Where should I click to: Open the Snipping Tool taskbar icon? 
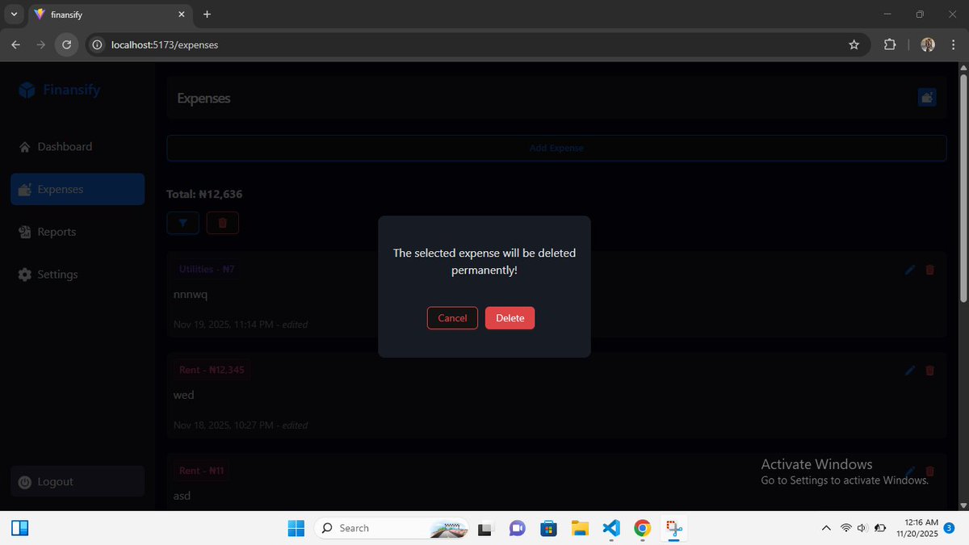click(674, 528)
